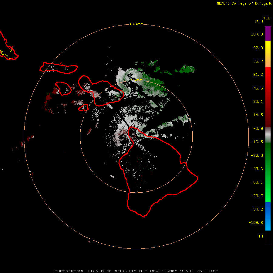
Task: Click the 14.5 legend value
Action: [x=258, y=115]
